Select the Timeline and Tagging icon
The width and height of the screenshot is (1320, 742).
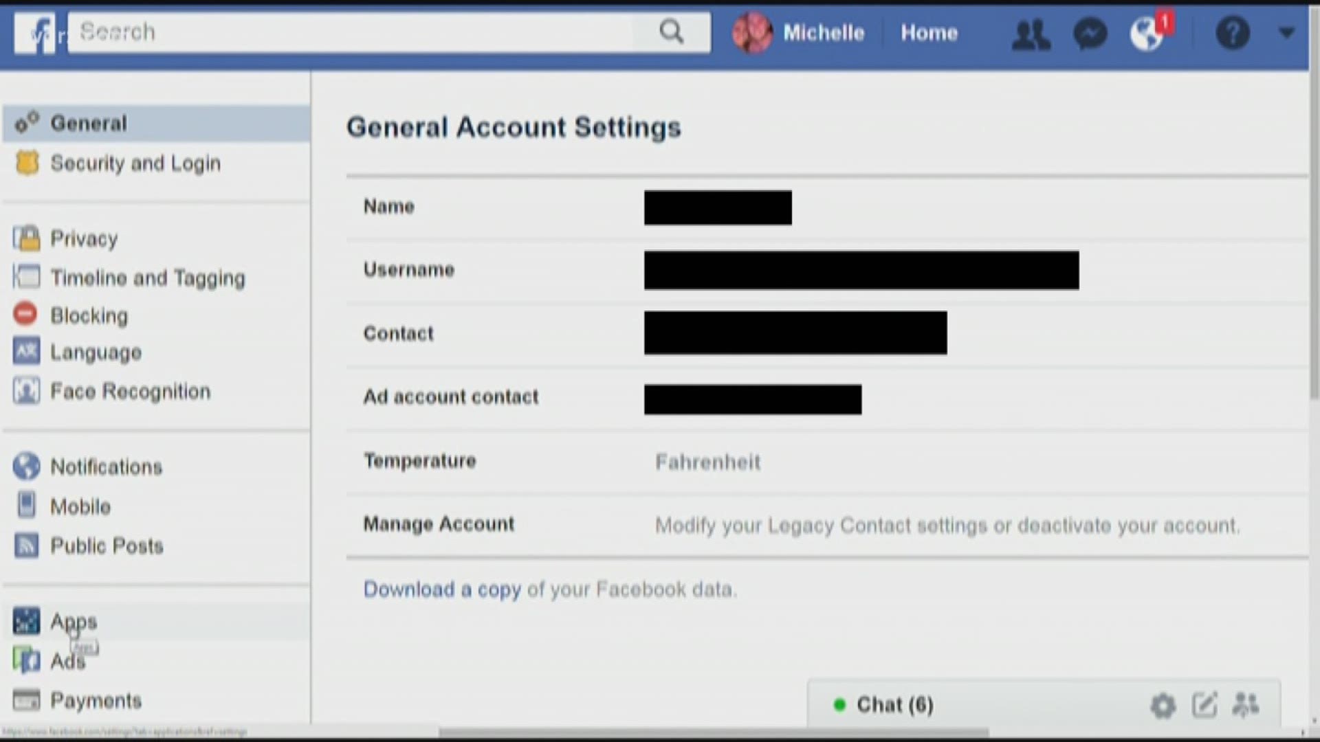click(x=27, y=277)
